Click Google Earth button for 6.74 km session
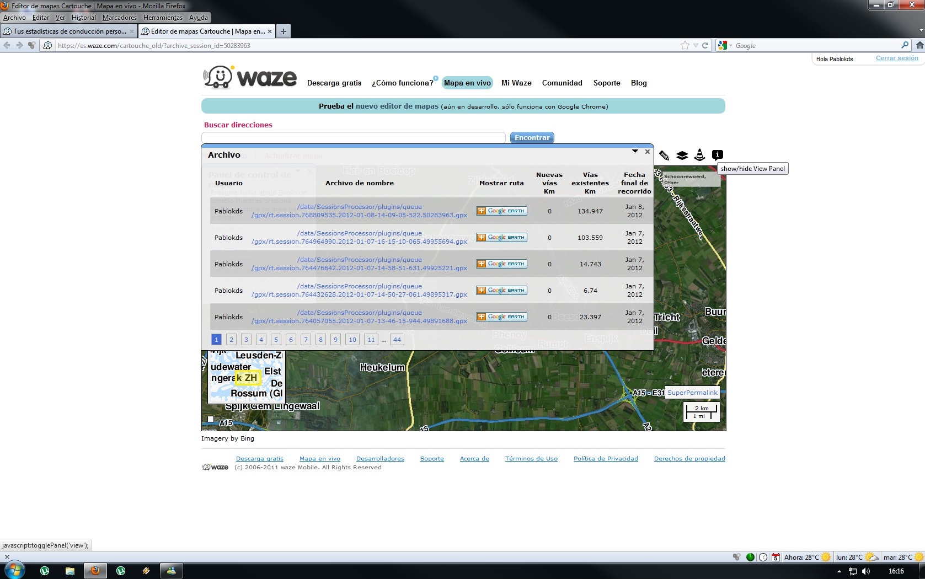Image resolution: width=925 pixels, height=579 pixels. point(501,291)
